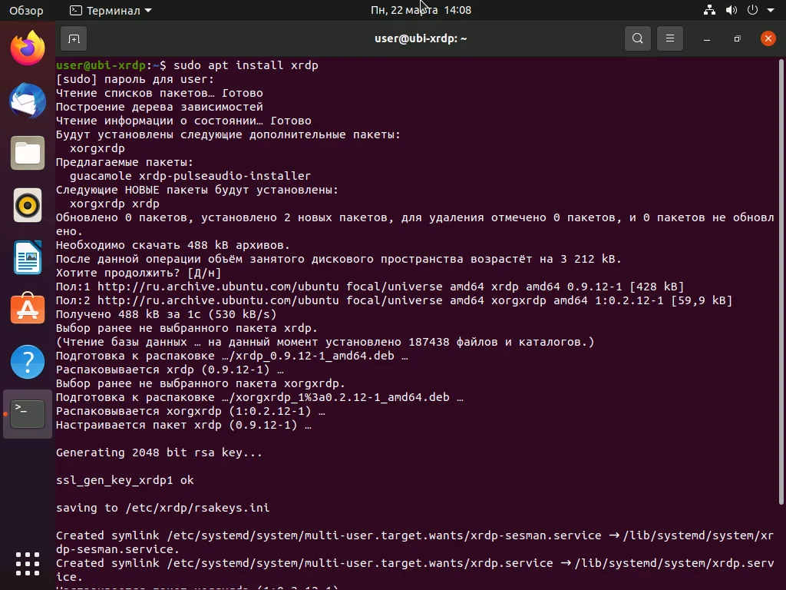Launch Rhythmbox music player
Screen dimensions: 786x590
tap(27, 205)
